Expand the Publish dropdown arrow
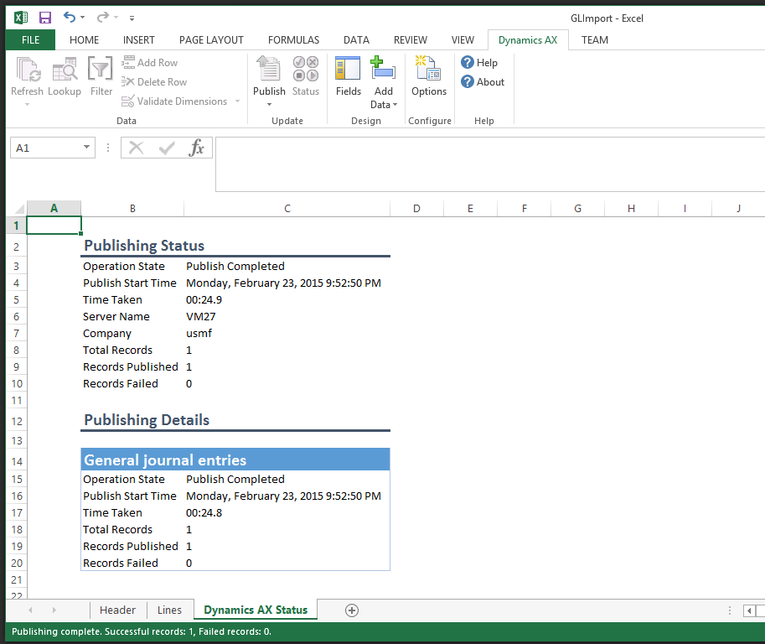765x644 pixels. tap(269, 105)
